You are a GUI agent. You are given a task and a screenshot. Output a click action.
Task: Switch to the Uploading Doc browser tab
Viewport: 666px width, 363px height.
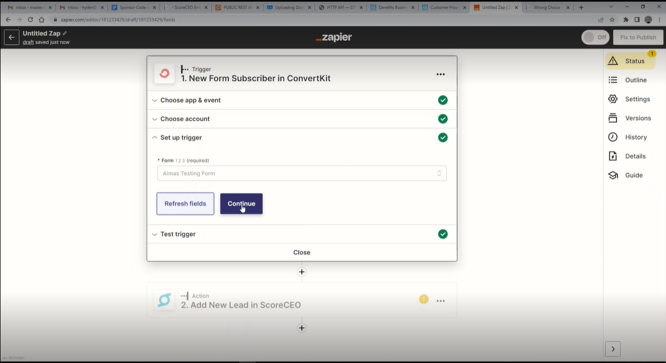click(289, 7)
